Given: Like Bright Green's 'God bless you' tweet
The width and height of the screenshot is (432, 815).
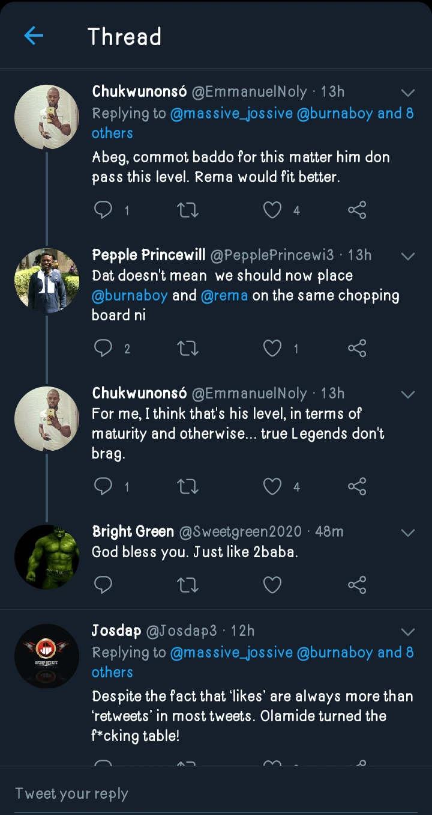Looking at the screenshot, I should click(x=273, y=584).
